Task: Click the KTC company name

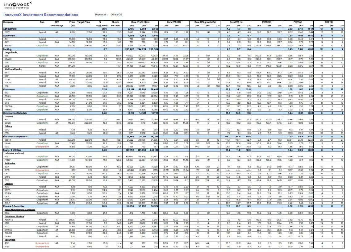Action: click(6, 223)
